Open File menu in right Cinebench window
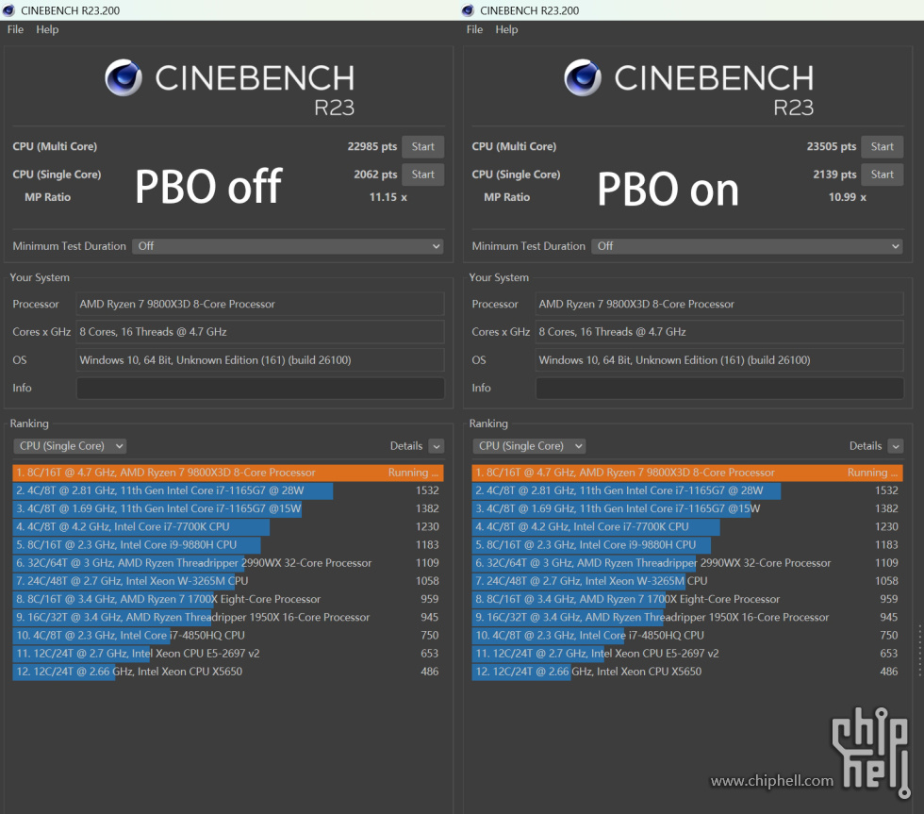 point(474,29)
